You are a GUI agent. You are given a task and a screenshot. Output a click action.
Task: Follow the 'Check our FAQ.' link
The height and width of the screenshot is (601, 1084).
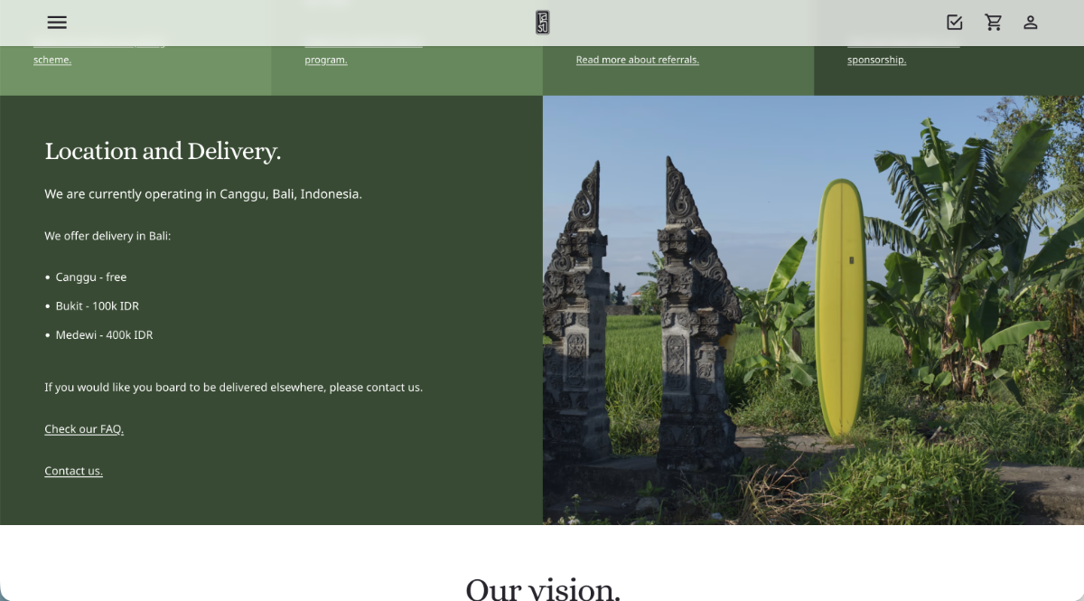(x=83, y=428)
